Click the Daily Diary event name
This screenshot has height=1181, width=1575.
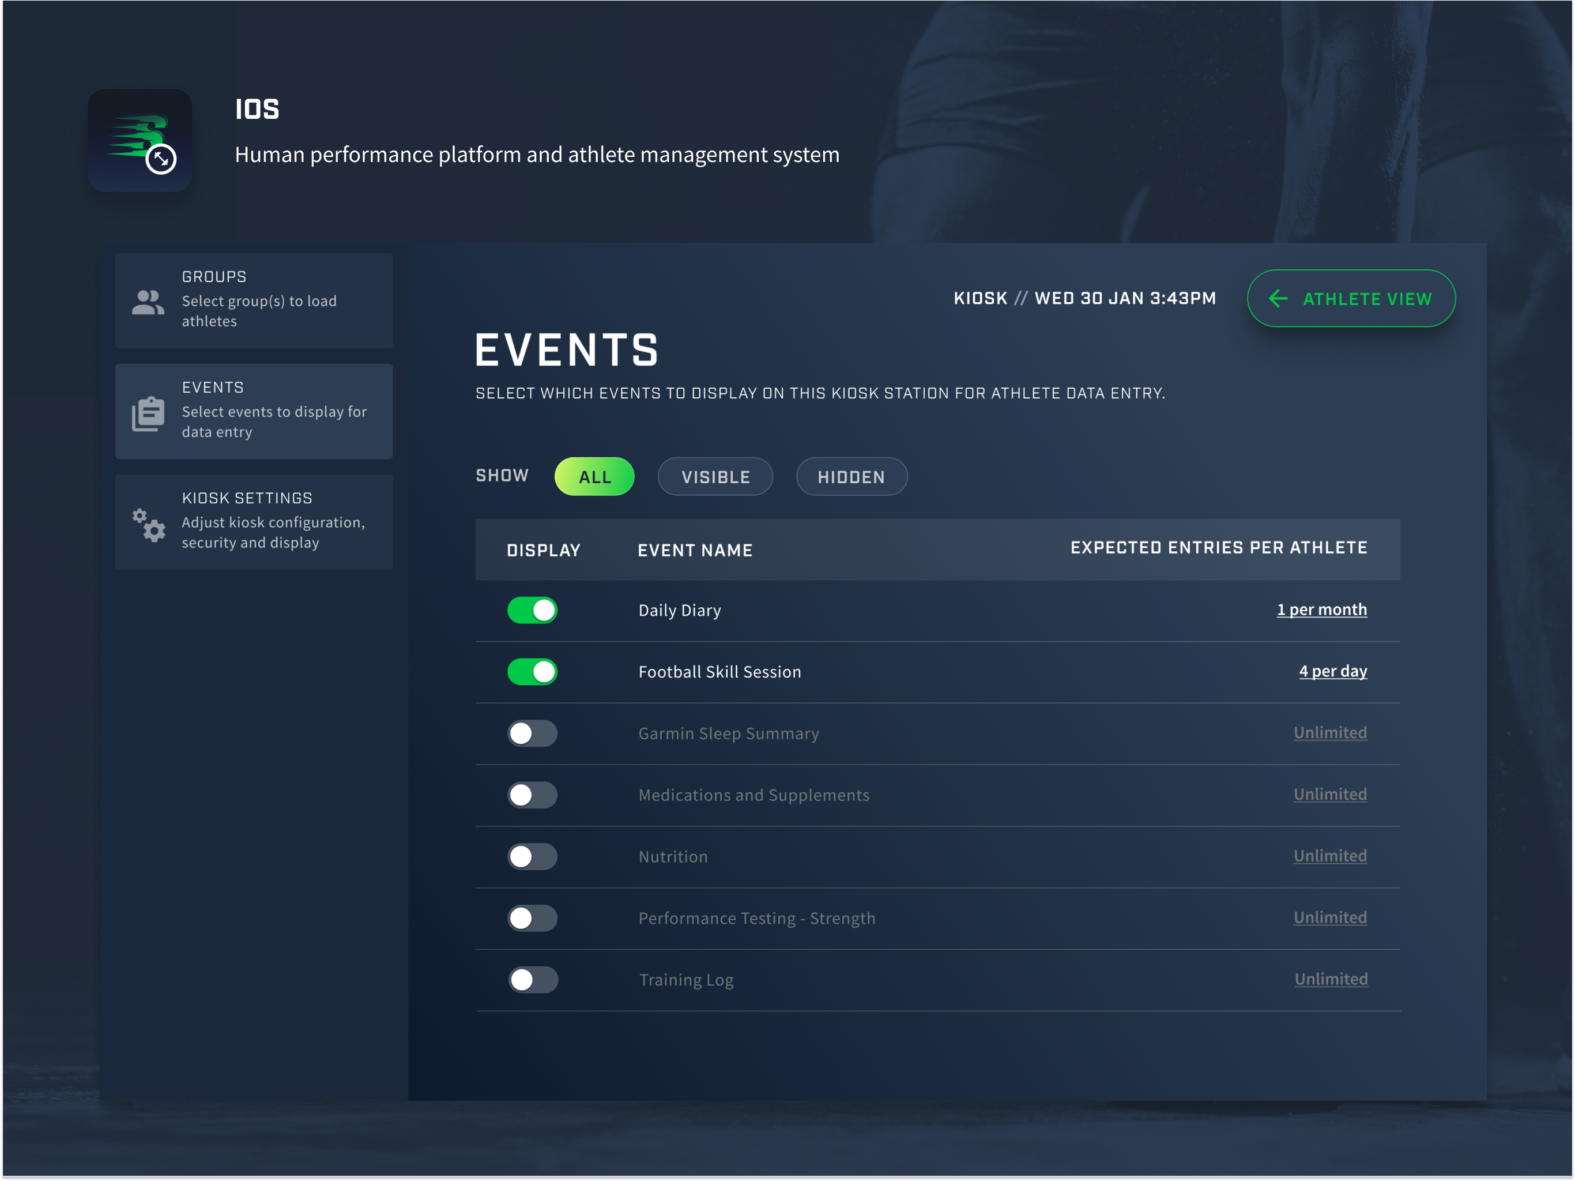[679, 611]
